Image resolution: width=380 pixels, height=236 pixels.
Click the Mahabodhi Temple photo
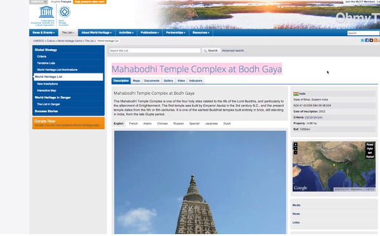tap(200, 182)
